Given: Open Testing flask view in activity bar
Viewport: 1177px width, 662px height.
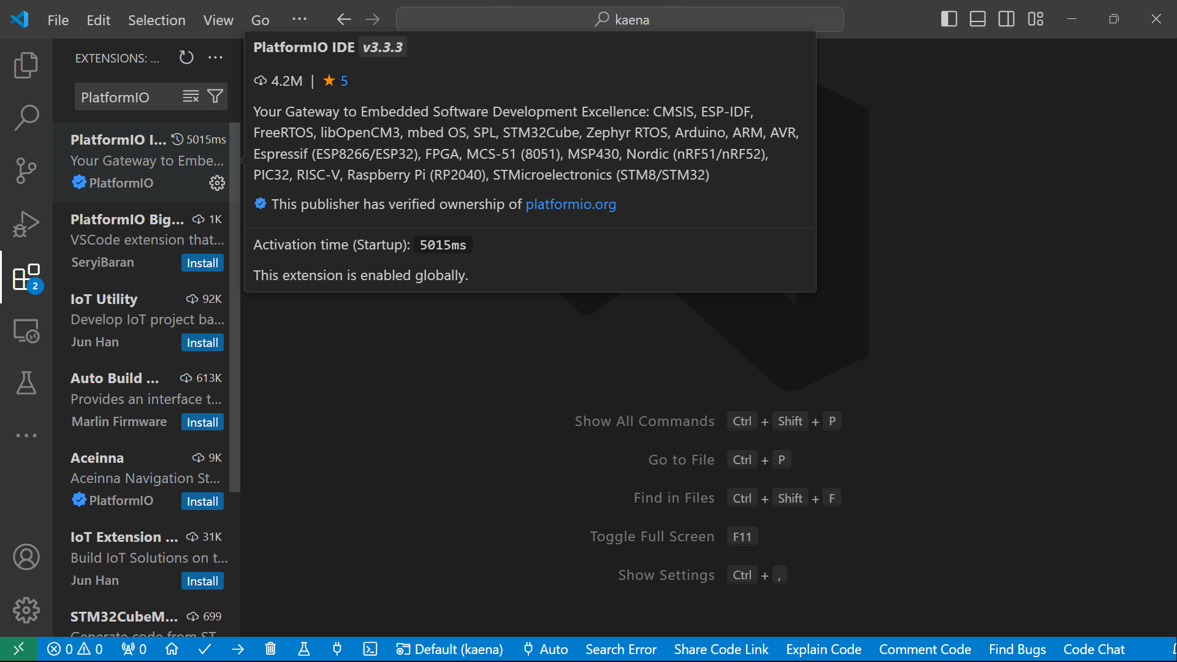Looking at the screenshot, I should click(x=26, y=383).
